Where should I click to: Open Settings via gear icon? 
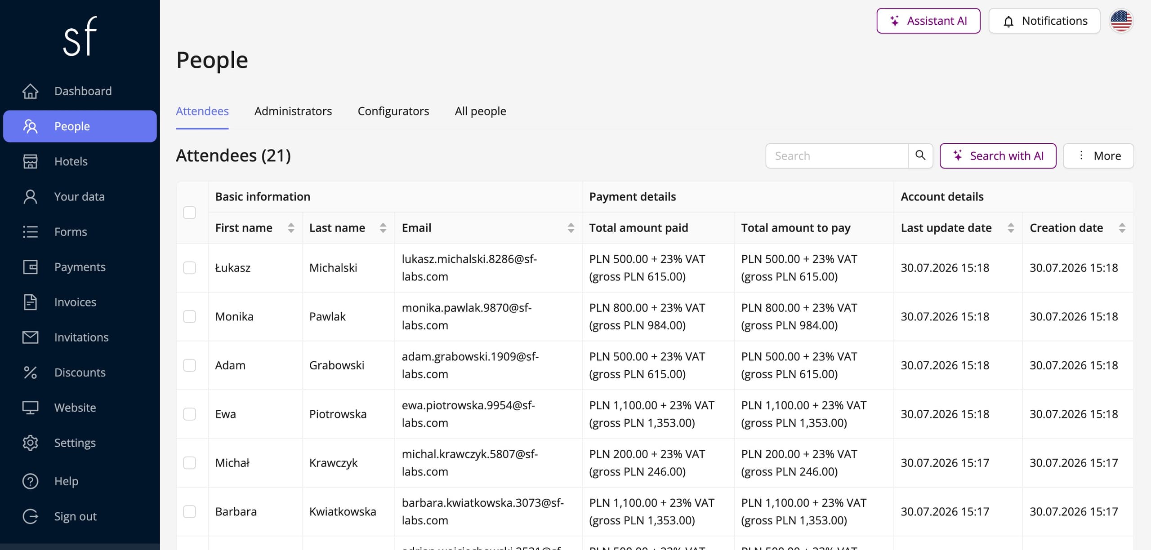(x=30, y=443)
